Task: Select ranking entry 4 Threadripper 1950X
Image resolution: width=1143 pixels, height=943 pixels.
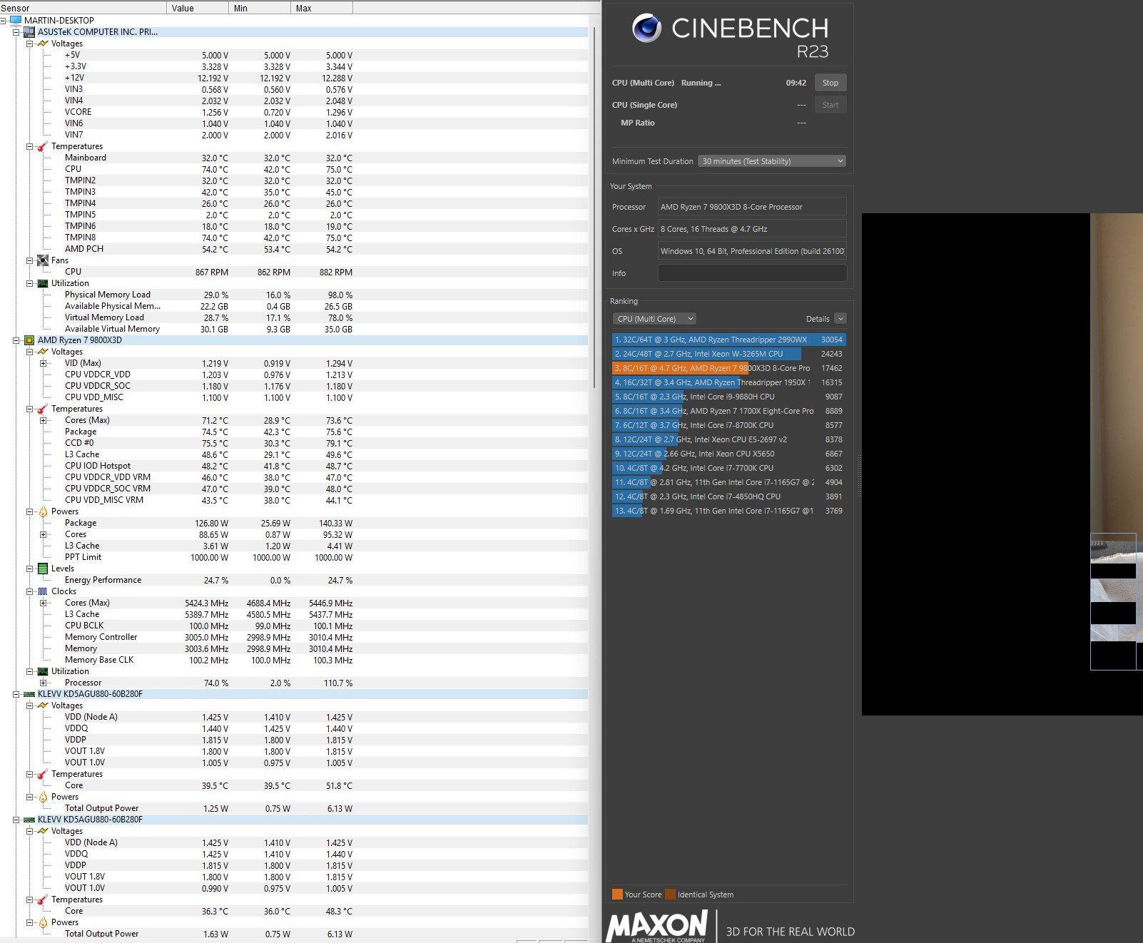Action: coord(728,382)
